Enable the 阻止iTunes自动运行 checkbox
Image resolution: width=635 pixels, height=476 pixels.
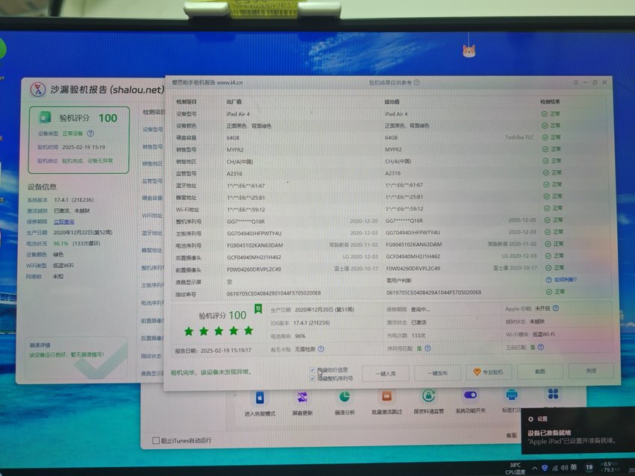(155, 440)
